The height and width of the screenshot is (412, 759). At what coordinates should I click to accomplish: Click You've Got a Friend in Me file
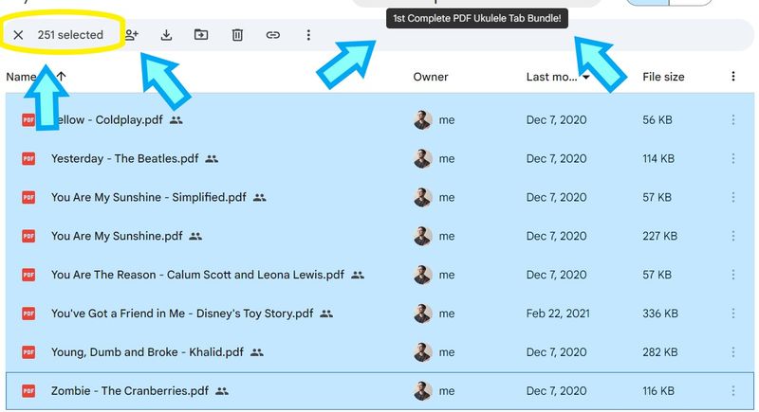182,313
